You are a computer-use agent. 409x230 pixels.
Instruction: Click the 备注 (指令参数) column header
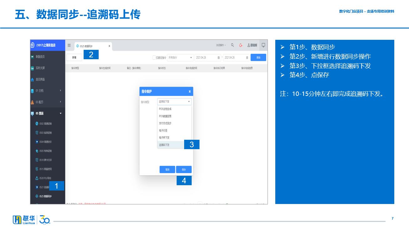(134, 68)
